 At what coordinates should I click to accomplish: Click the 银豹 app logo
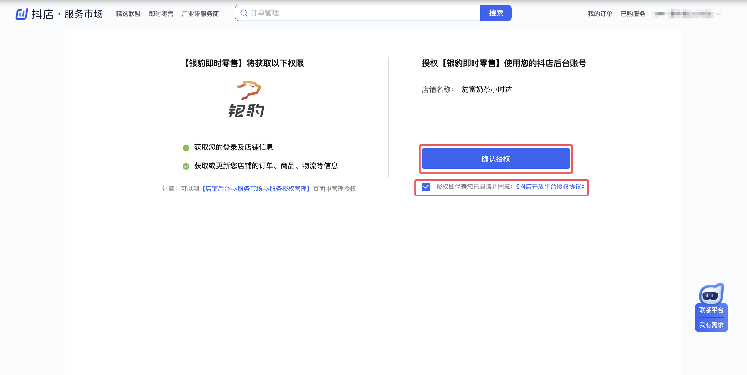[x=247, y=99]
